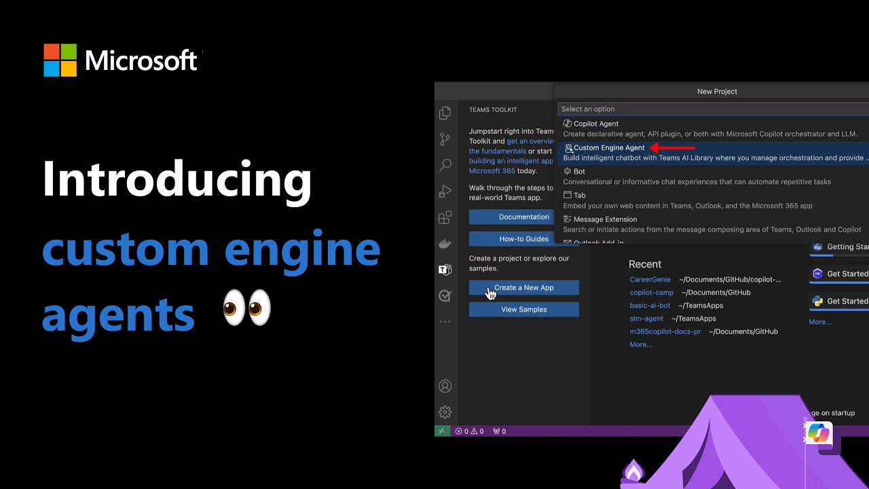Viewport: 869px width, 489px height.
Task: Open recent project basic-ai-bot
Action: pos(650,305)
